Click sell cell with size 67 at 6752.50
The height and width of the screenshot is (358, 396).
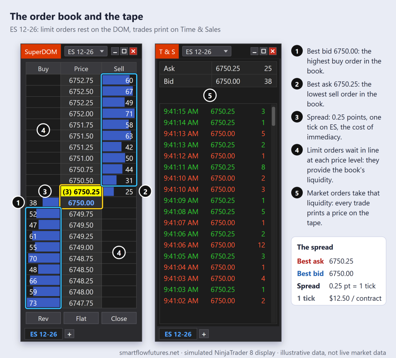pyautogui.click(x=119, y=91)
